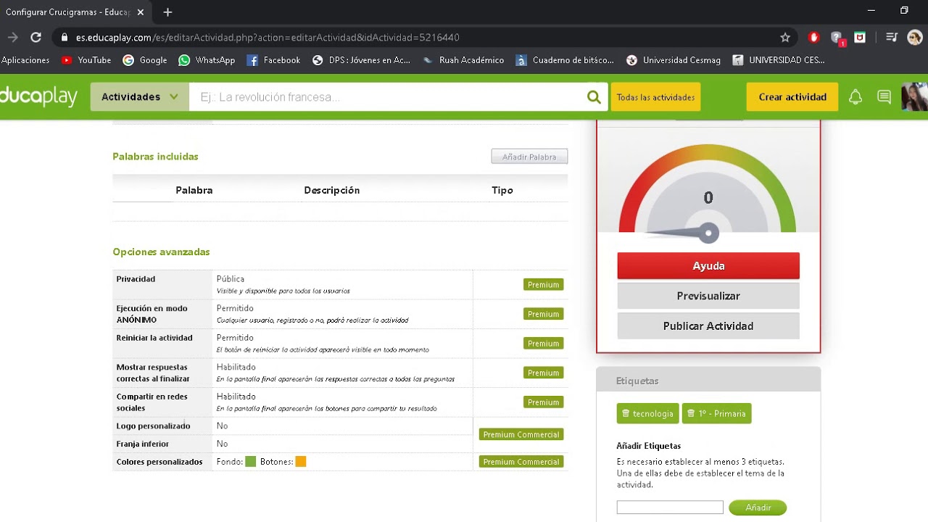Open the Google bookmark
Screen dimensions: 928x522
[145, 60]
